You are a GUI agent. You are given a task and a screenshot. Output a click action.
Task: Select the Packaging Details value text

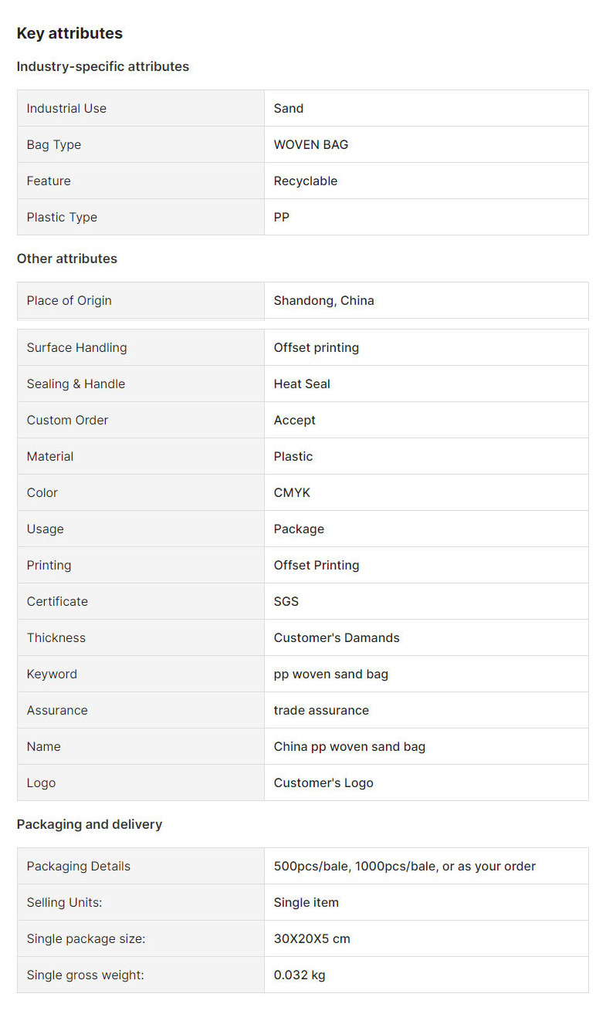pyautogui.click(x=405, y=866)
